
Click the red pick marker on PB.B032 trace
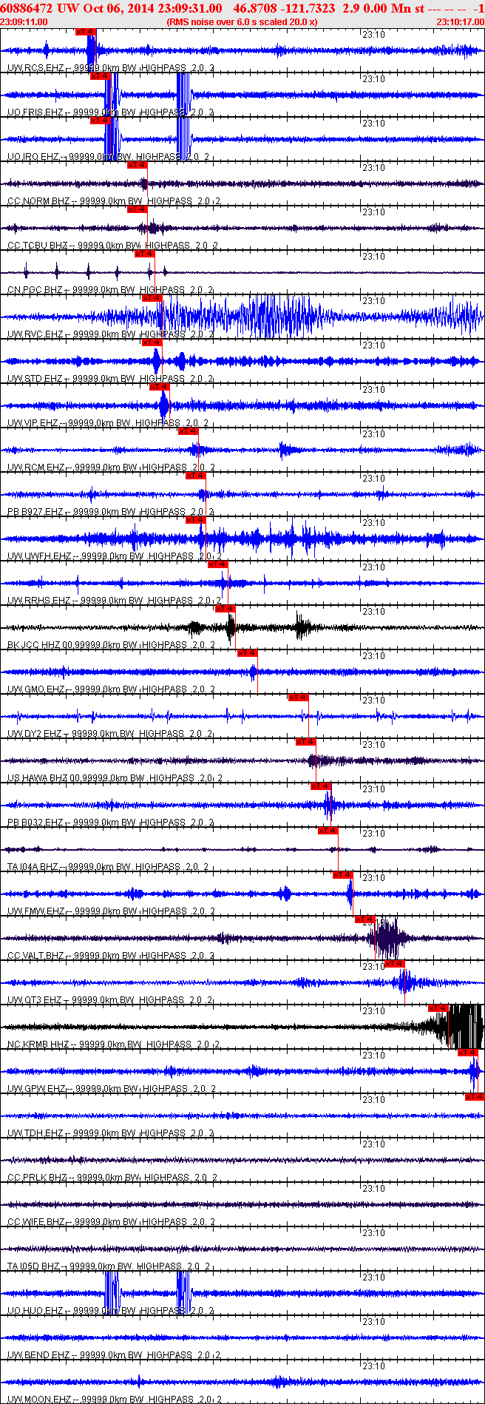click(x=321, y=786)
